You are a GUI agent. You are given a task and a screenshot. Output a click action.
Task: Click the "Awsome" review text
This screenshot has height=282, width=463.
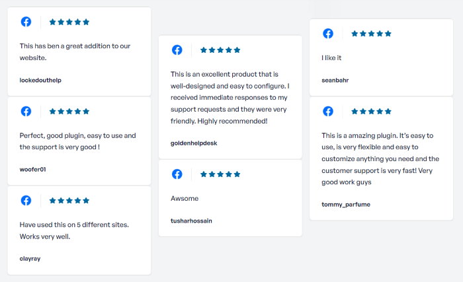tap(185, 198)
